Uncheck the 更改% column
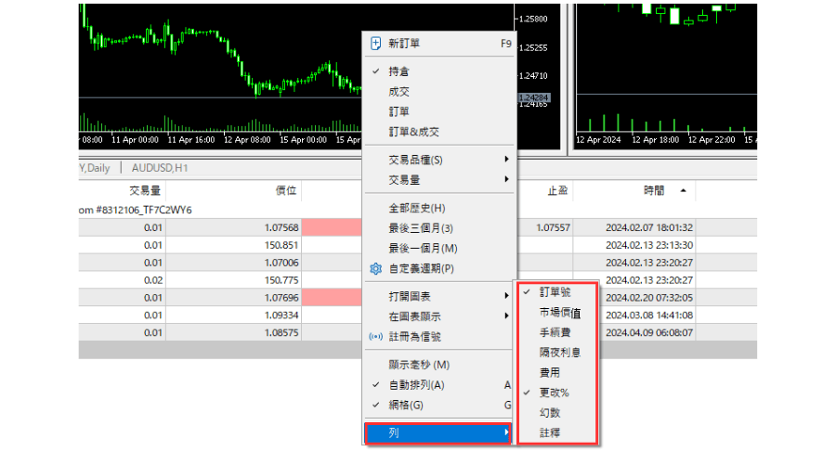This screenshot has height=464, width=836. click(554, 393)
